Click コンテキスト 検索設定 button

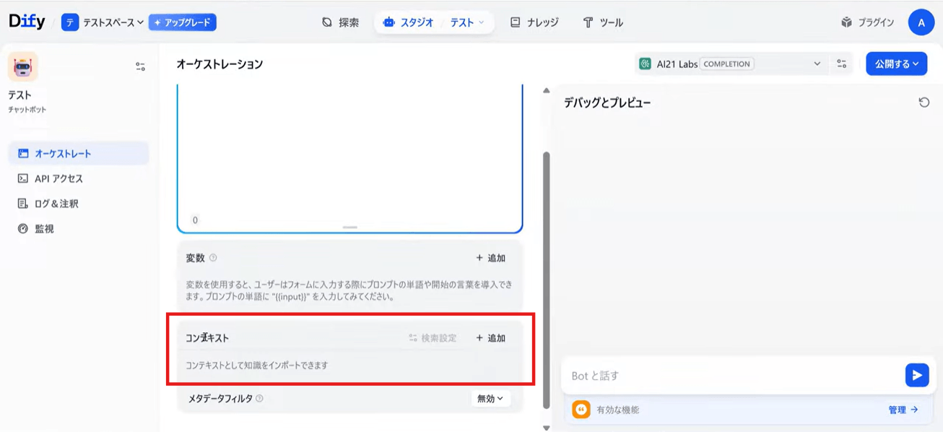click(433, 338)
